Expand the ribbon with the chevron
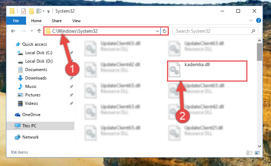The width and height of the screenshot is (271, 166). coord(251,20)
